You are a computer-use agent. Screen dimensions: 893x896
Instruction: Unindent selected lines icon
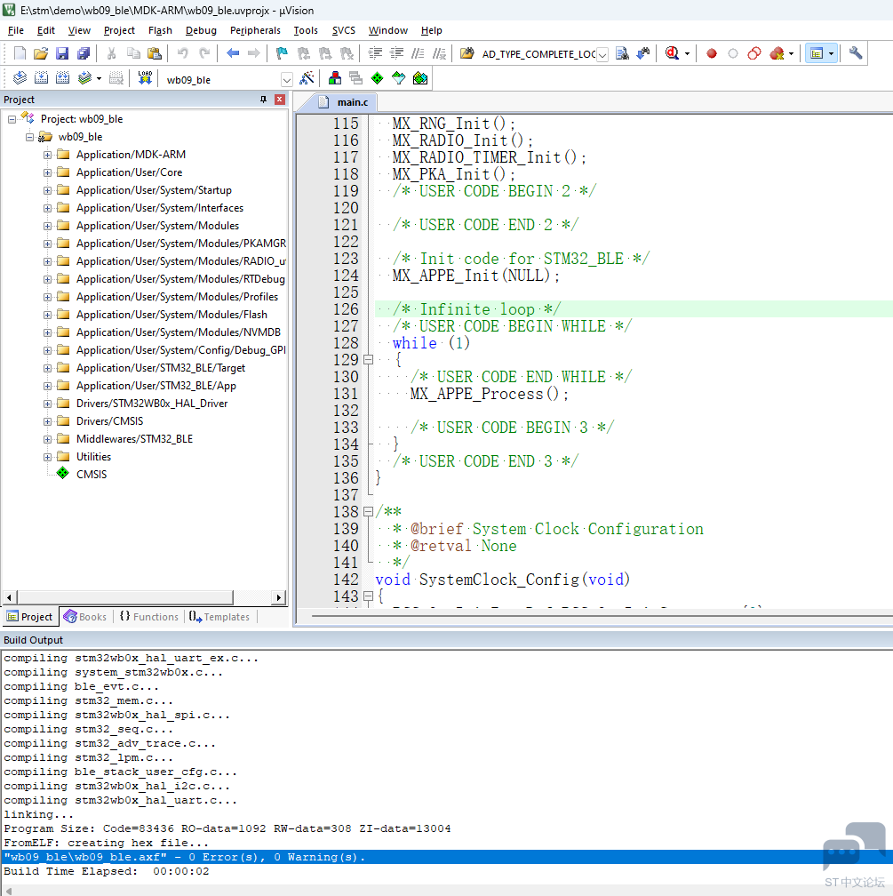(396, 53)
